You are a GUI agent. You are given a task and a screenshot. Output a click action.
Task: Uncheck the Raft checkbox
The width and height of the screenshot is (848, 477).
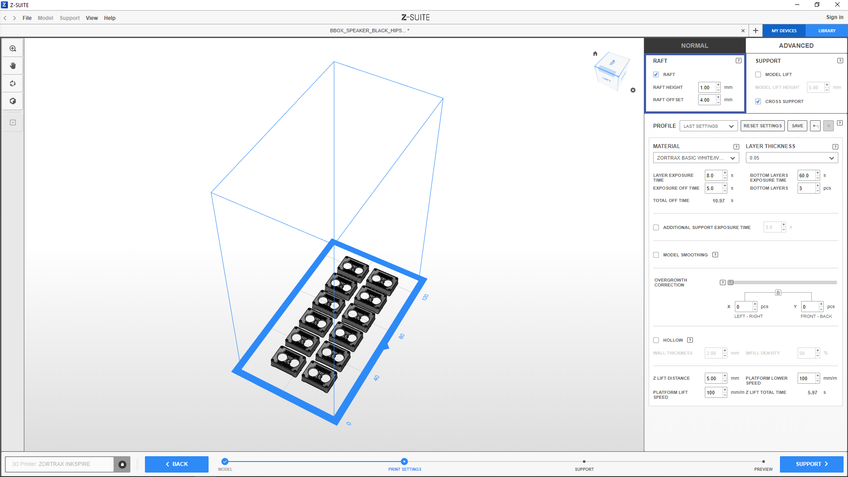click(656, 75)
